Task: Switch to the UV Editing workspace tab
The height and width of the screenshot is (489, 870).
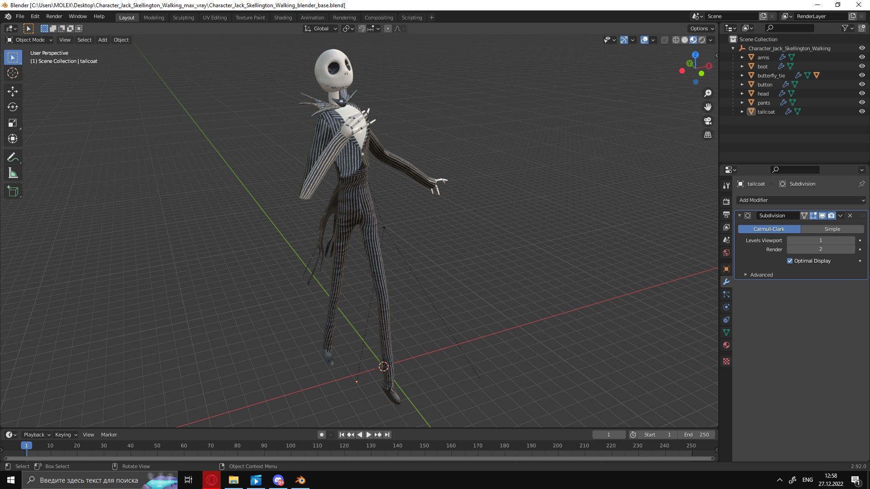Action: [x=214, y=18]
